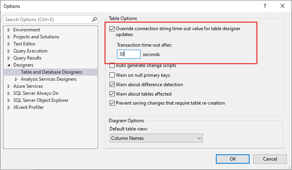Expand Analysis Services Designers node

[x=16, y=79]
